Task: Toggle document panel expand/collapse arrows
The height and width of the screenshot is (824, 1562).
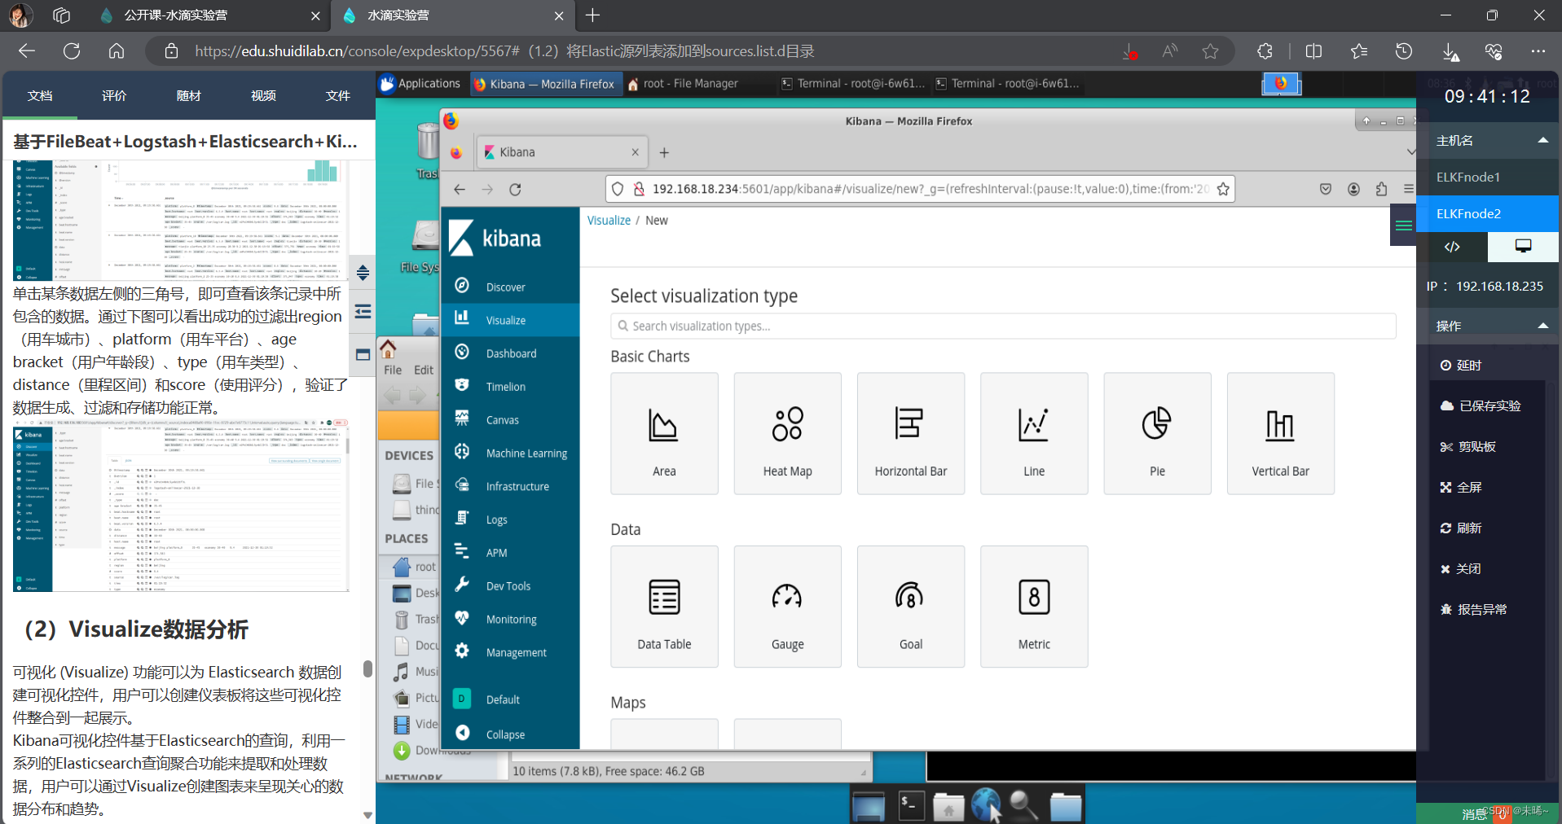Action: click(363, 273)
